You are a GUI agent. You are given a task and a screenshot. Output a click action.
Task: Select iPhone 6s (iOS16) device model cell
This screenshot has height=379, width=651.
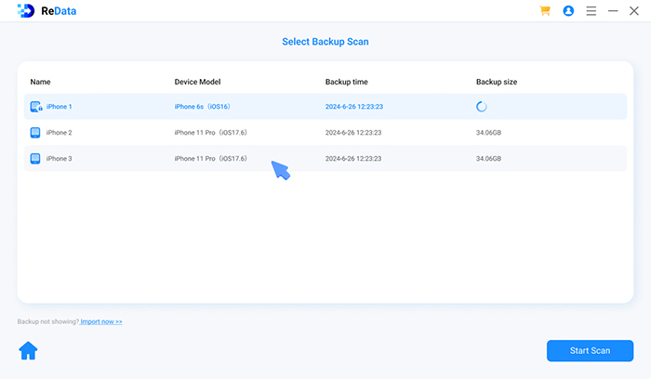click(x=201, y=107)
